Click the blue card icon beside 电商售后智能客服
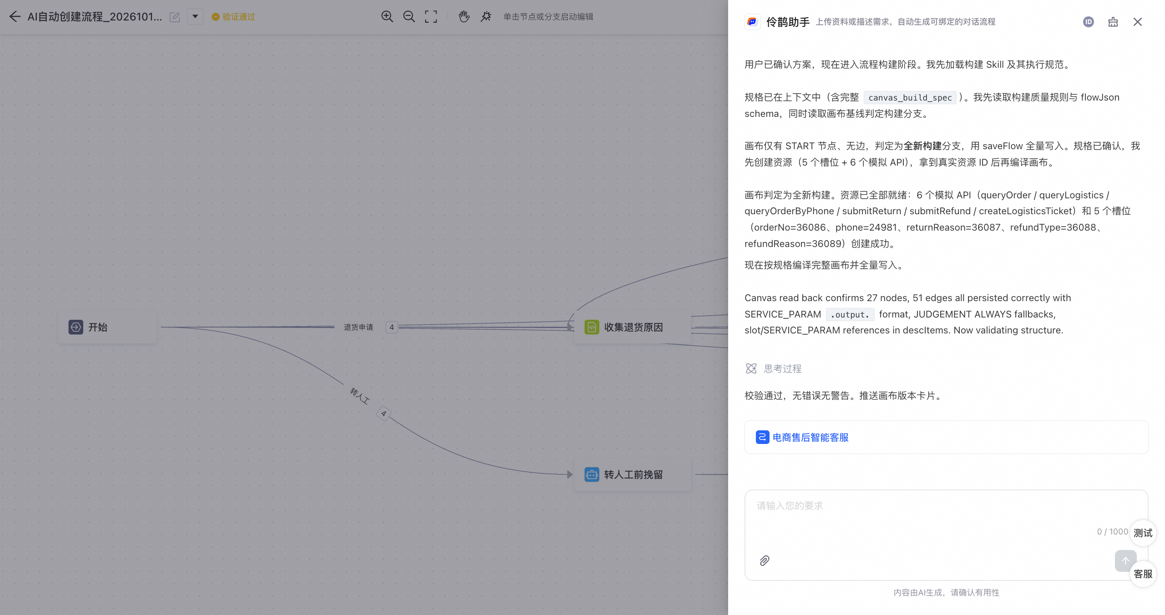 763,437
